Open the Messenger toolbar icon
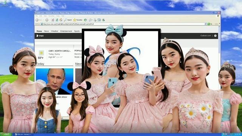 click(103, 20)
